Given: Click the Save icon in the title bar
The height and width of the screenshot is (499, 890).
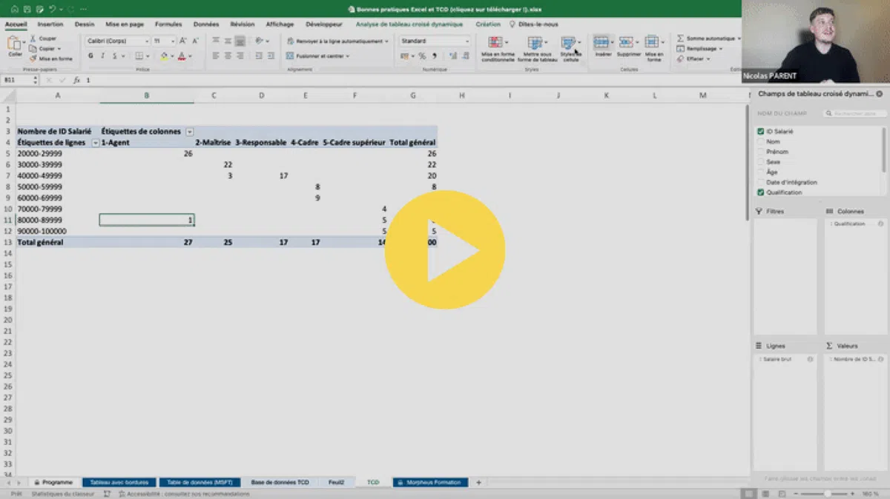Looking at the screenshot, I should point(27,10).
